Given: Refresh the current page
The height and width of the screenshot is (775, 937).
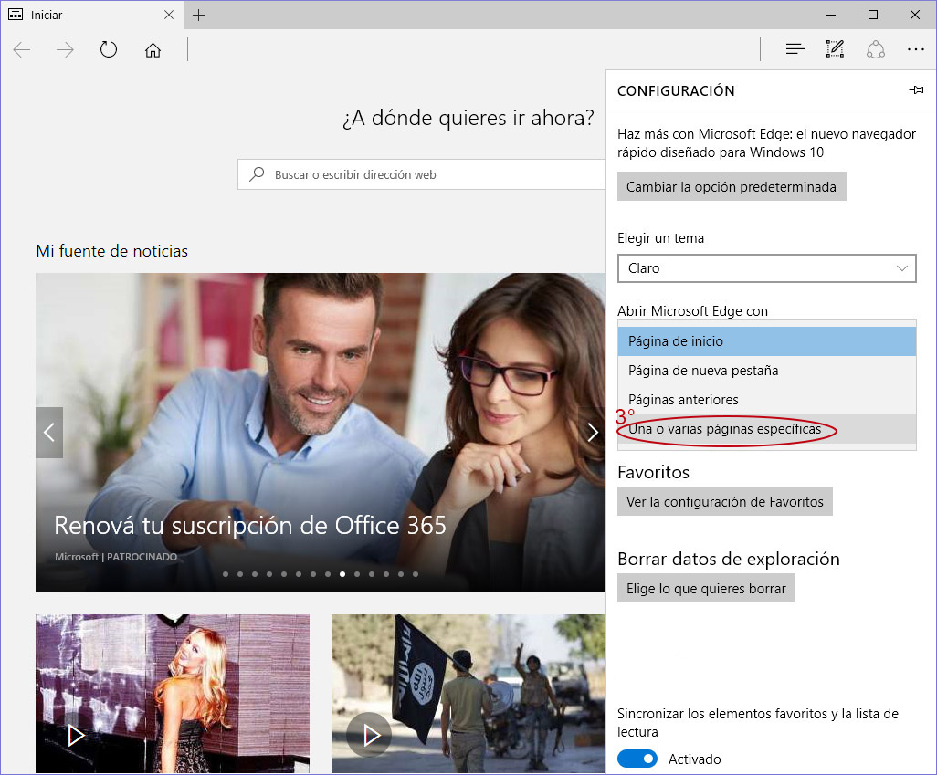Looking at the screenshot, I should click(x=109, y=49).
